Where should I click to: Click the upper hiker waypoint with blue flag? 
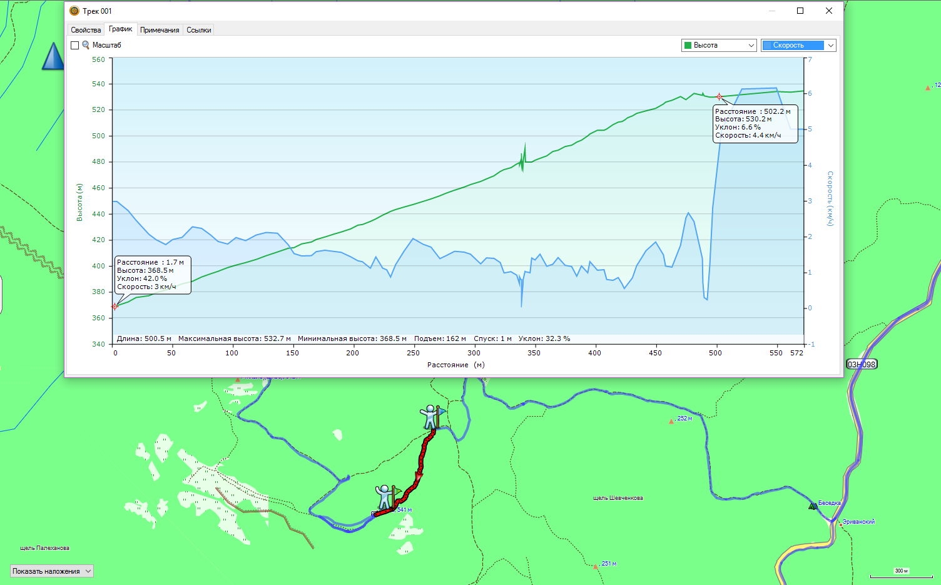tap(430, 417)
